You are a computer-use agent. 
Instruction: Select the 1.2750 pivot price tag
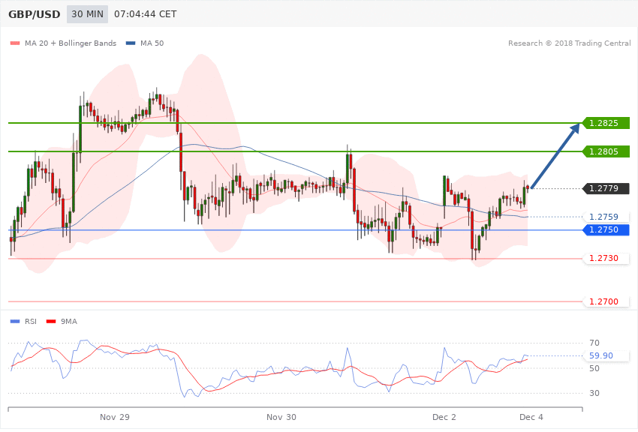pos(606,229)
